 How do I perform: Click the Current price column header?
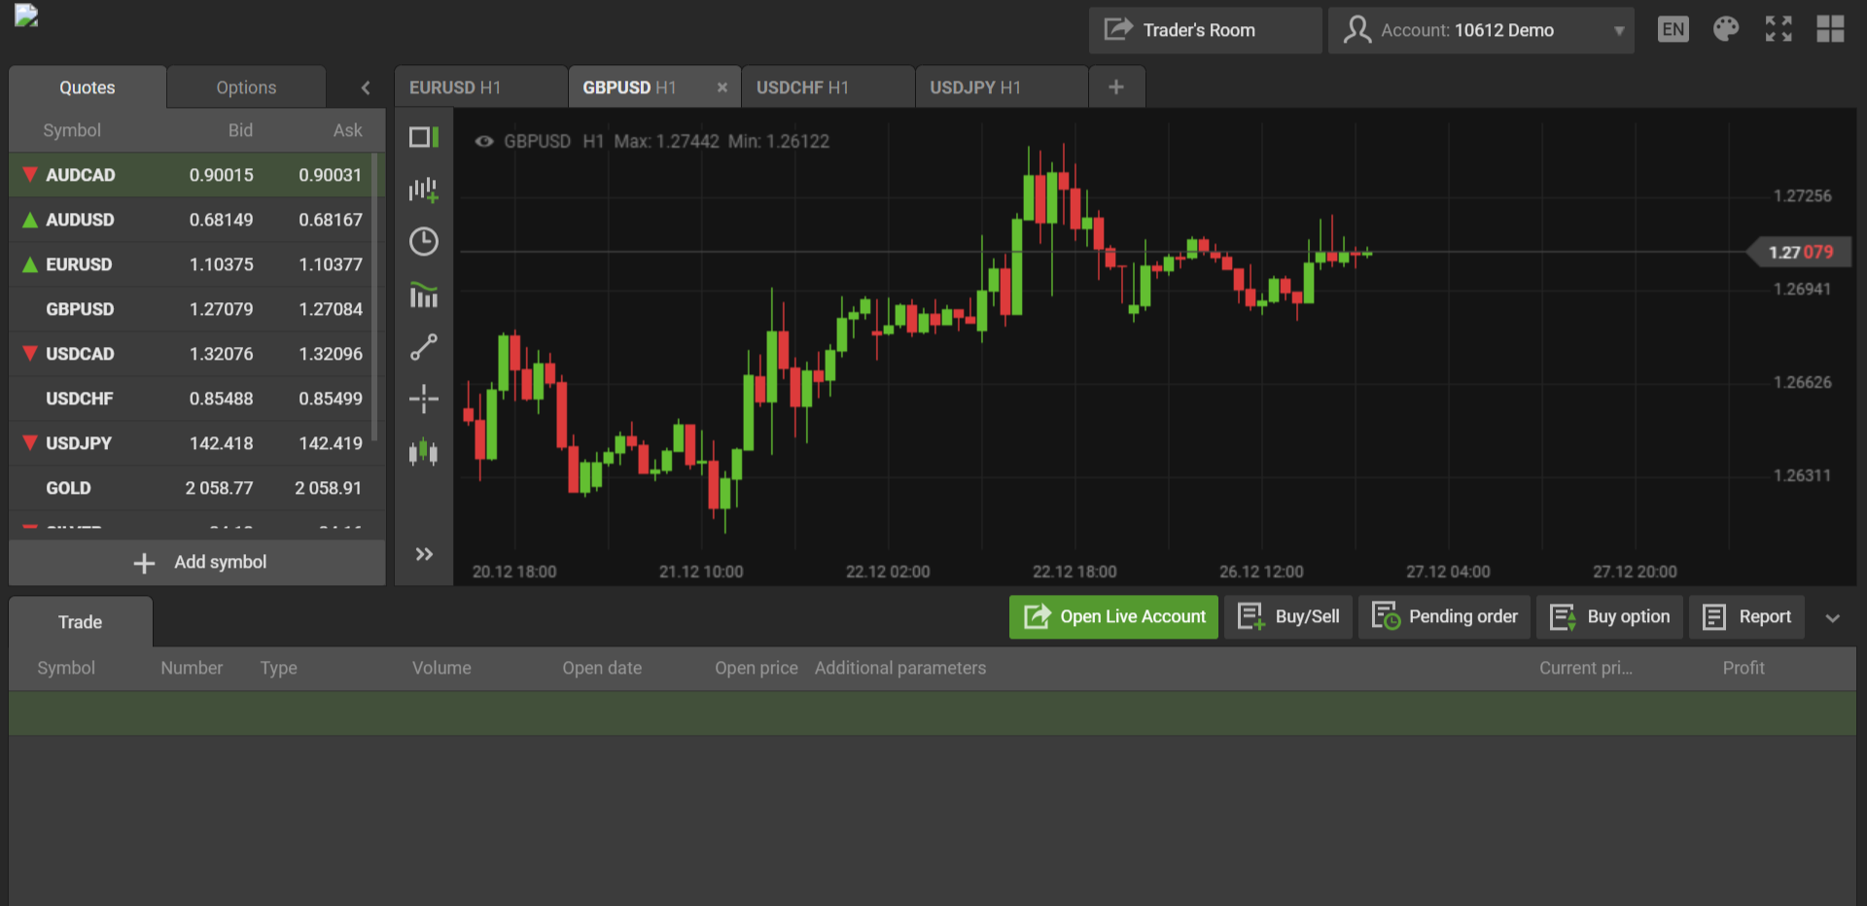[1586, 668]
